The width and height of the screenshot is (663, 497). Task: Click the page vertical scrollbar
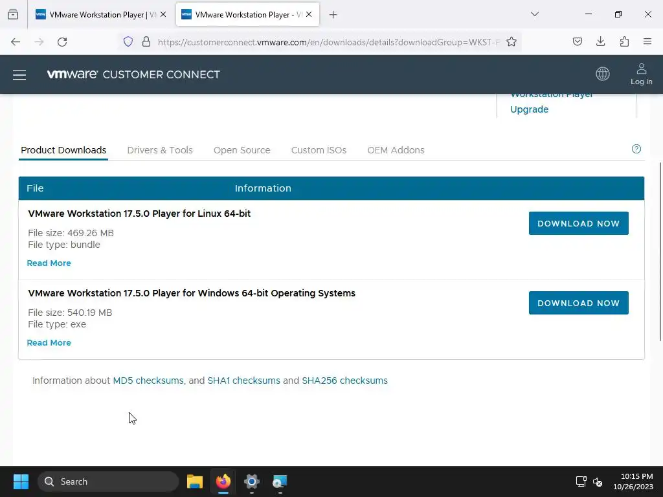point(660,252)
